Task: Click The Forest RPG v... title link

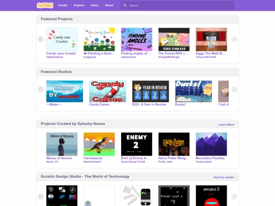Action: coord(173,53)
